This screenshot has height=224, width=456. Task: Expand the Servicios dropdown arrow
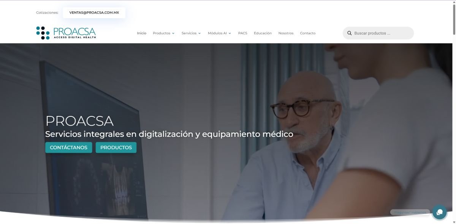pos(199,33)
